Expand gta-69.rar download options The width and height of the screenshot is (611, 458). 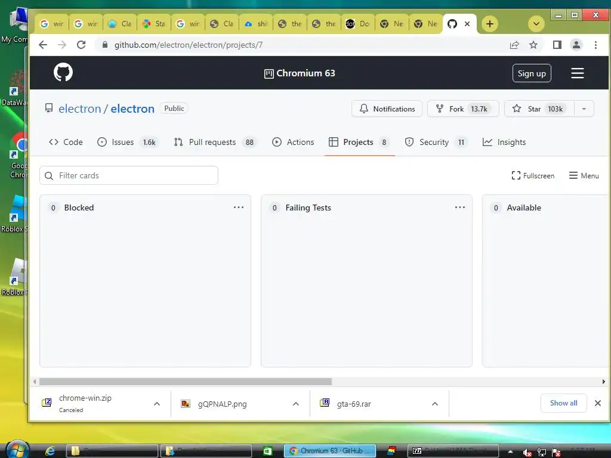(435, 404)
